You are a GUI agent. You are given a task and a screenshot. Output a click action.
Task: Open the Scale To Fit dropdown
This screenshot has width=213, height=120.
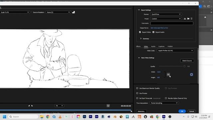[x=15, y=12]
